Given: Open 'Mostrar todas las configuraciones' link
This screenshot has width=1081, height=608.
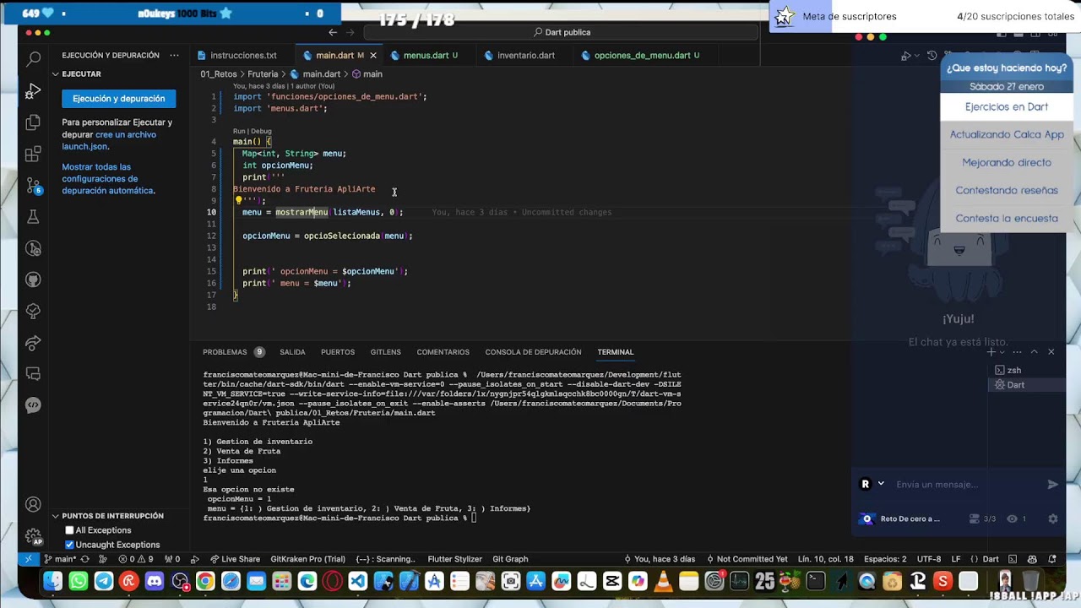Looking at the screenshot, I should click(107, 179).
